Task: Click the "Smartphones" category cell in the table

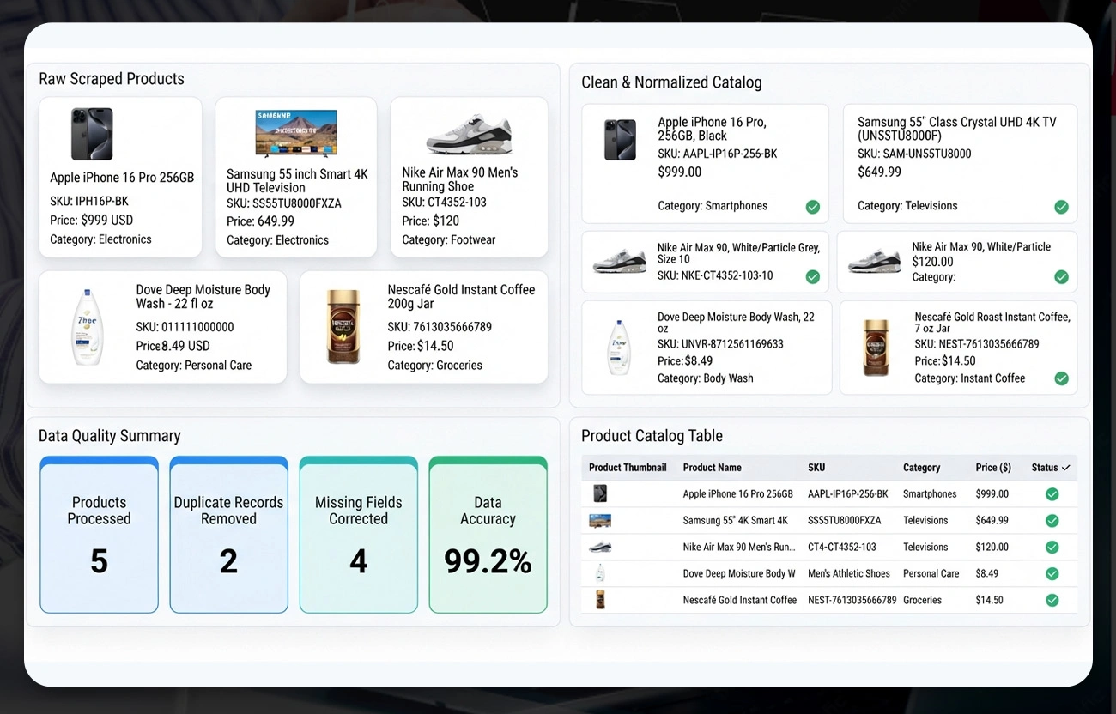Action: (930, 494)
